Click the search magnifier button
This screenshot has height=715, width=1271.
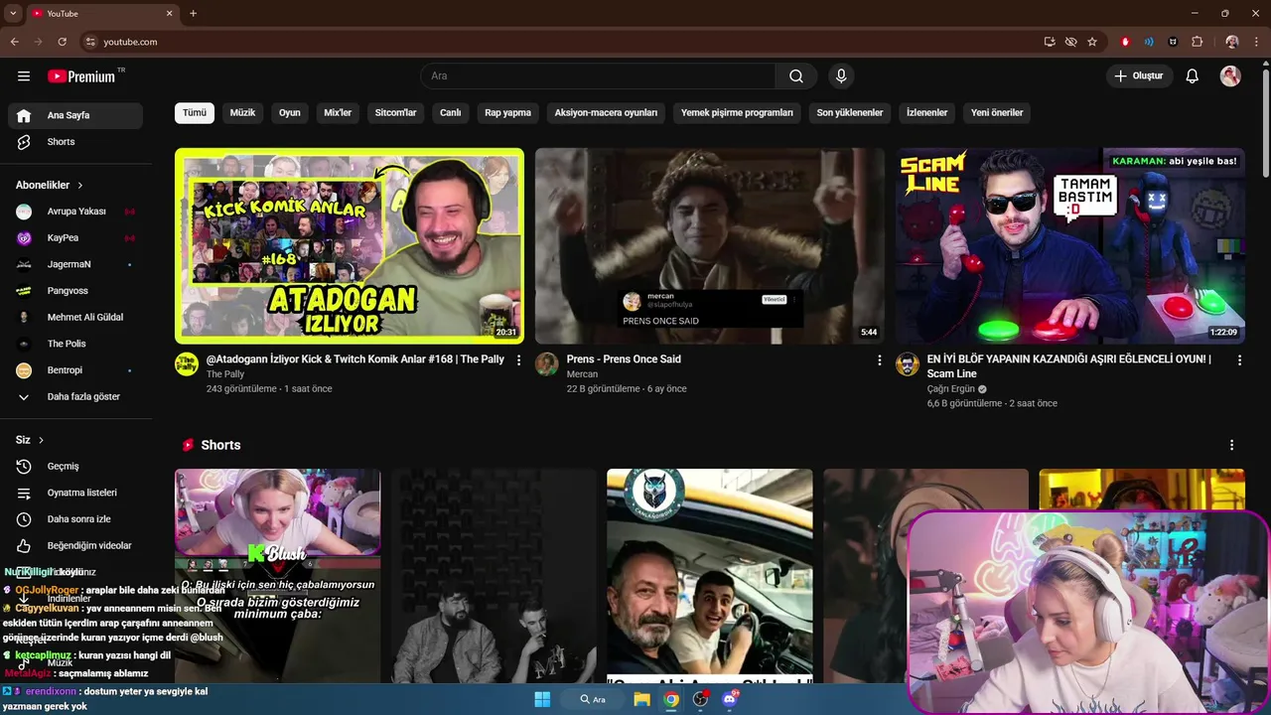pyautogui.click(x=796, y=76)
